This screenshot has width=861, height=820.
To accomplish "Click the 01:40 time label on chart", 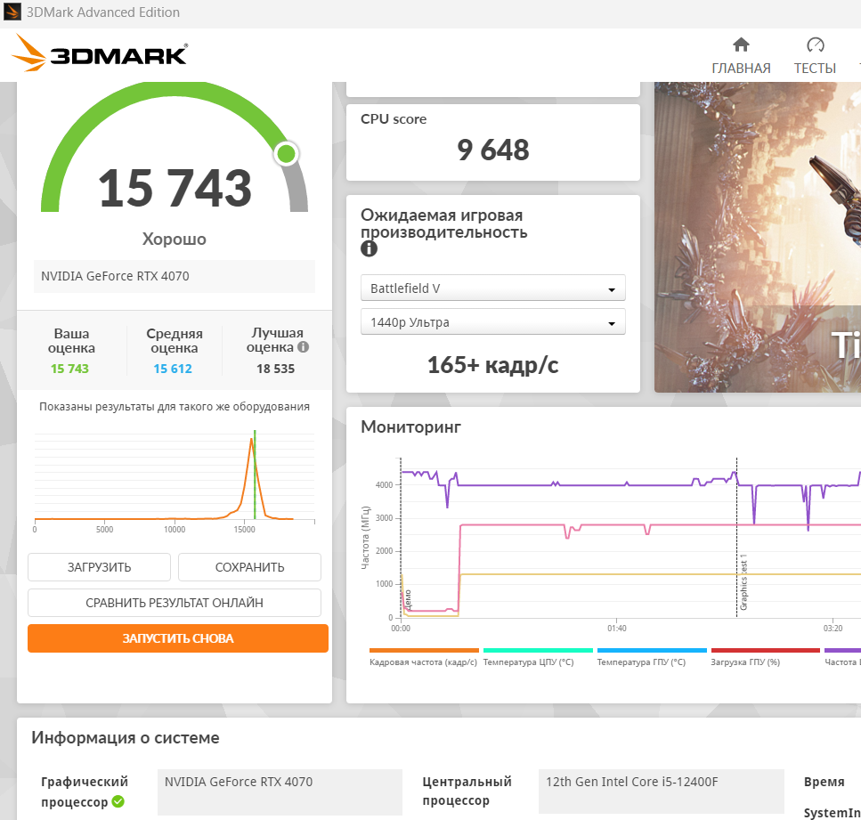I will pos(617,629).
